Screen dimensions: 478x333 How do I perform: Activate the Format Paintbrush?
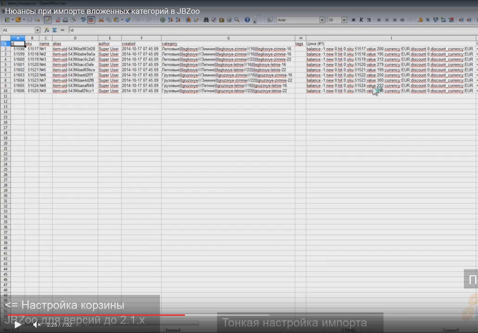click(x=128, y=20)
